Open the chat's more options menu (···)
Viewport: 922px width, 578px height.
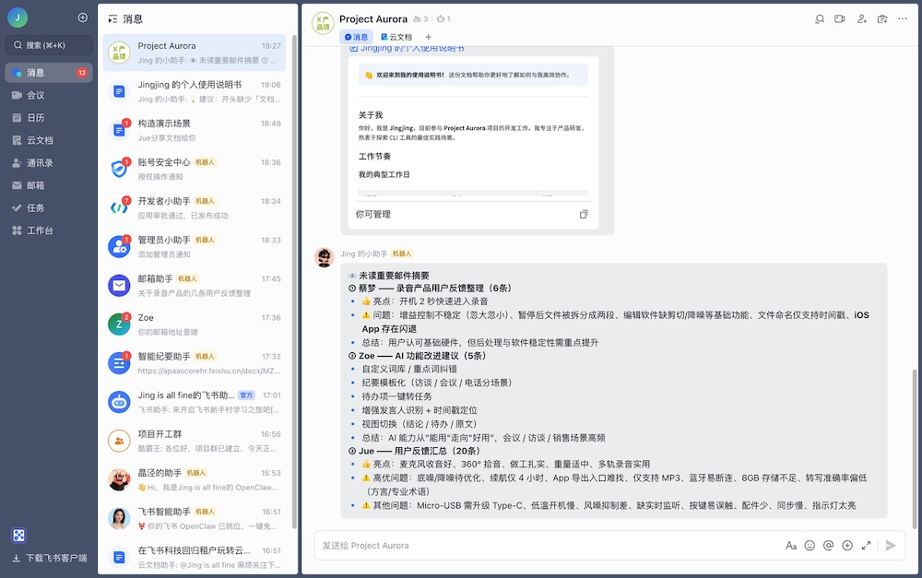tap(903, 18)
